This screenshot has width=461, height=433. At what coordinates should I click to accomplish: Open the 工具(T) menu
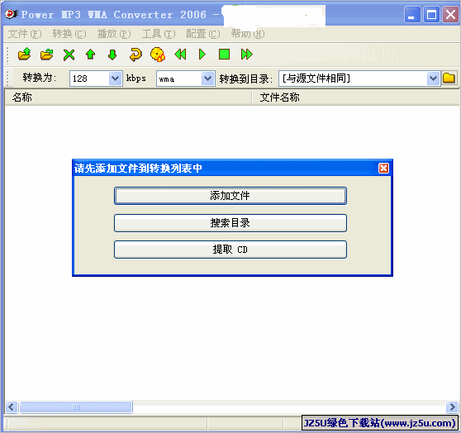click(x=159, y=34)
